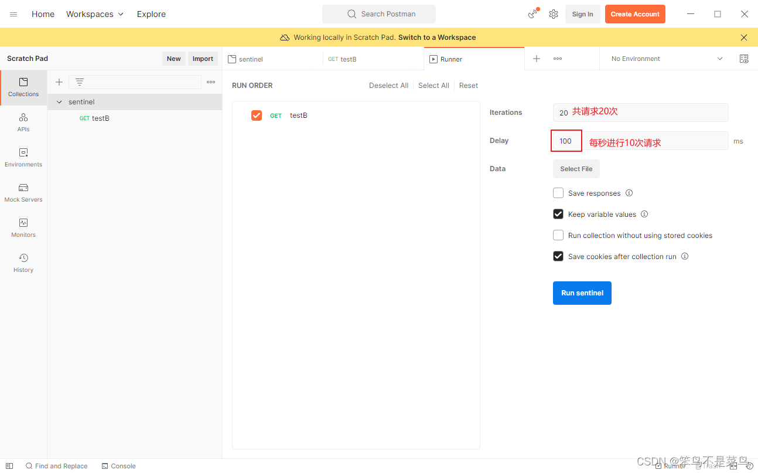The height and width of the screenshot is (473, 758).
Task: Focus the Delay input field
Action: pos(641,141)
